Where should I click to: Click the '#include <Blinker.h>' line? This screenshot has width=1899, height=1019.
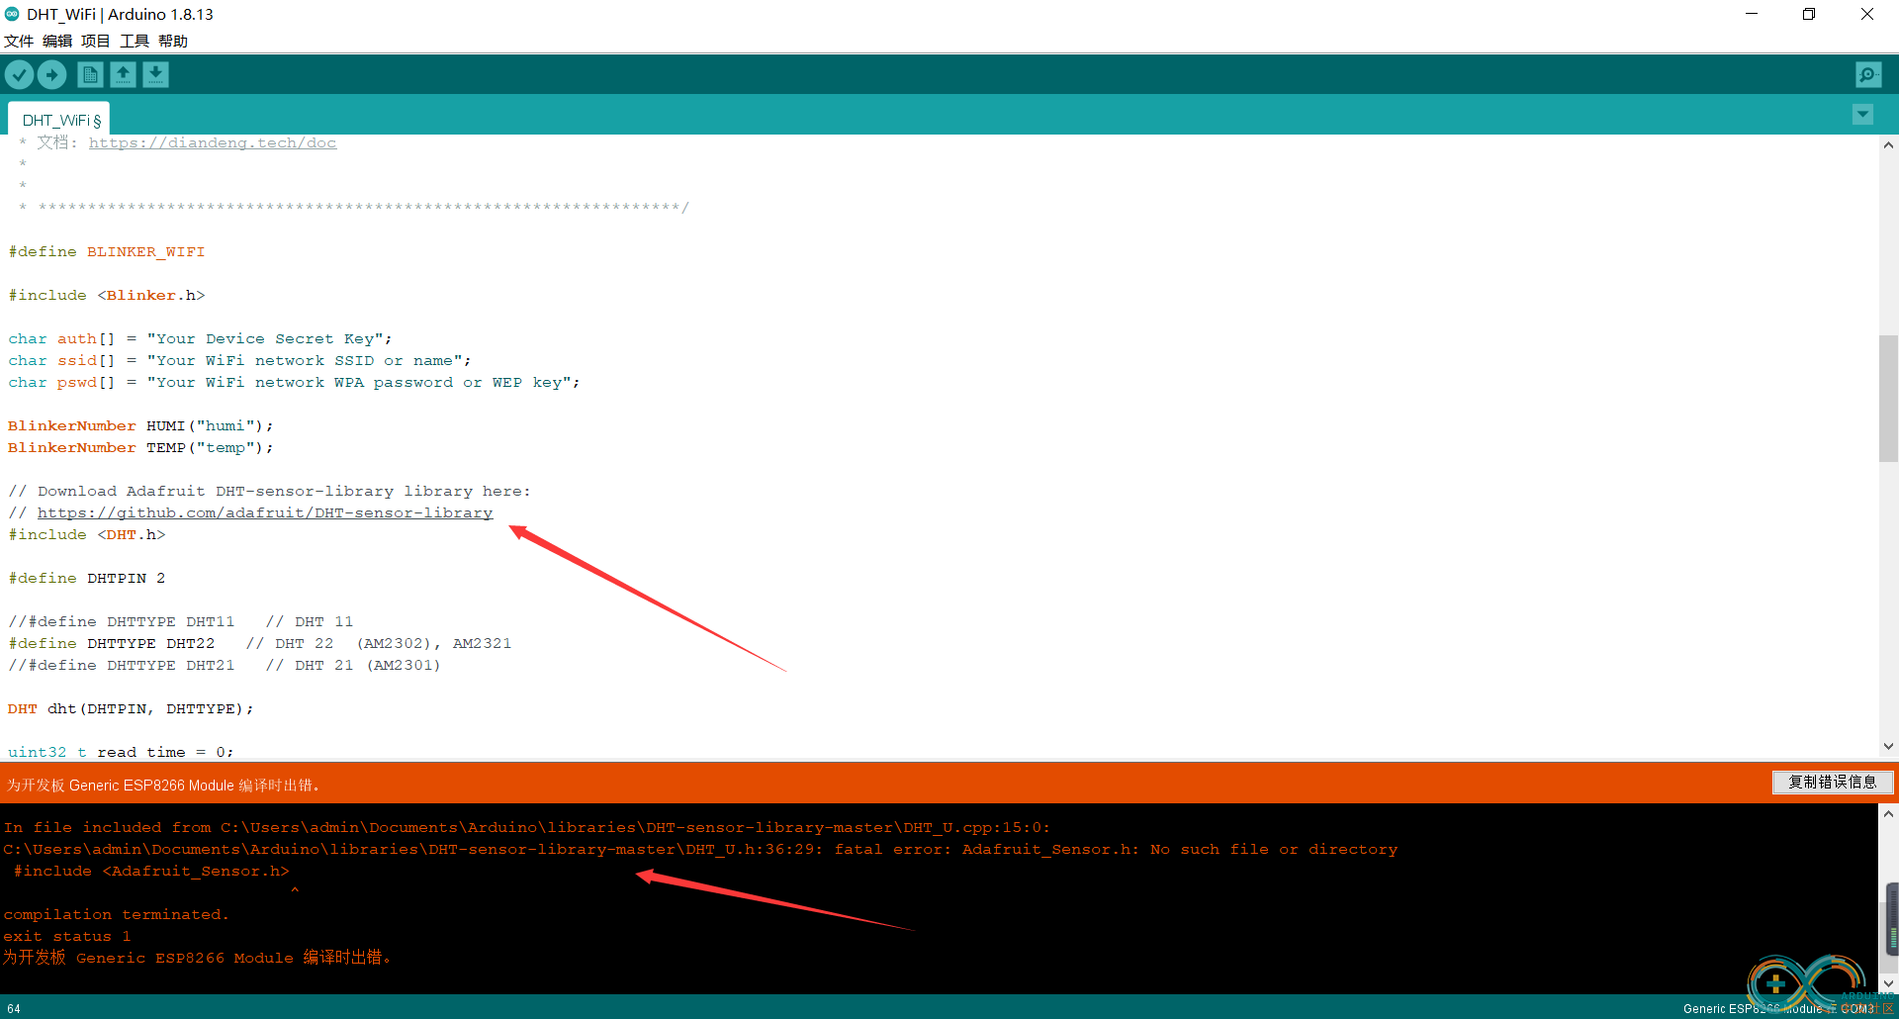[x=107, y=295]
